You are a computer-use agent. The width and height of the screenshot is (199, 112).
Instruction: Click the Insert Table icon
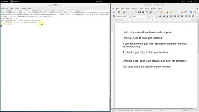click(186, 12)
